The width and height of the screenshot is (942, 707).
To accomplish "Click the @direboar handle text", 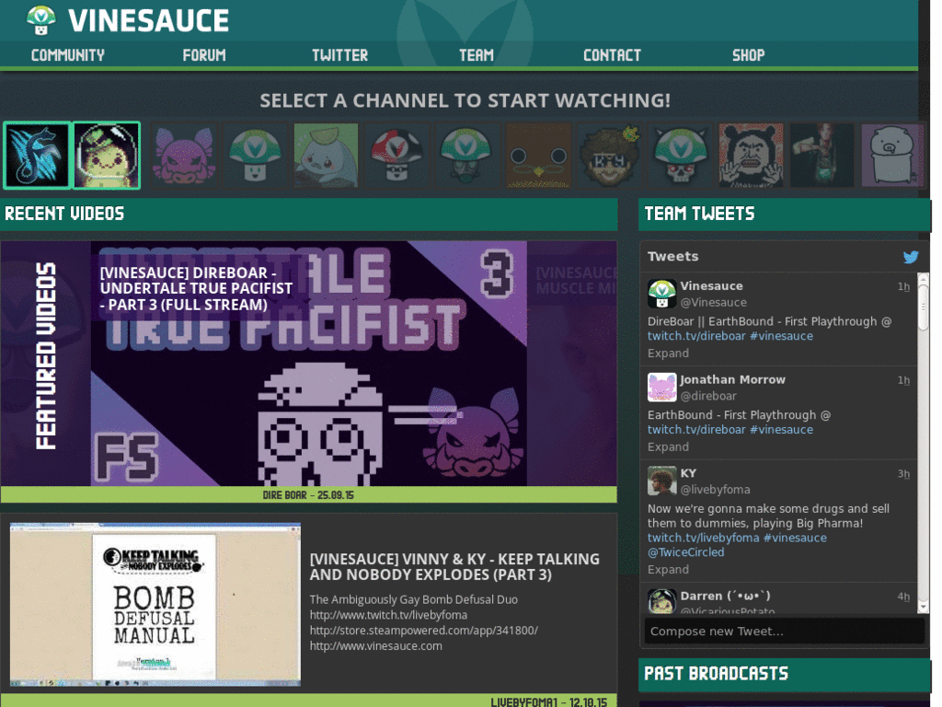I will point(708,396).
